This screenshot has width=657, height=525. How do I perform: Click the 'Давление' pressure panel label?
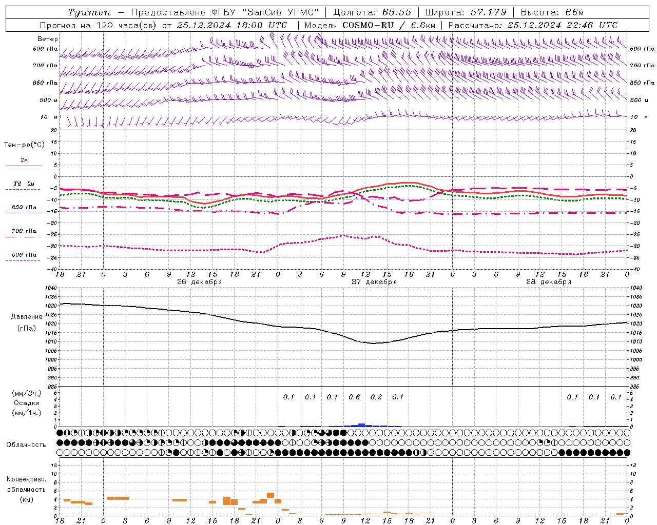27,317
